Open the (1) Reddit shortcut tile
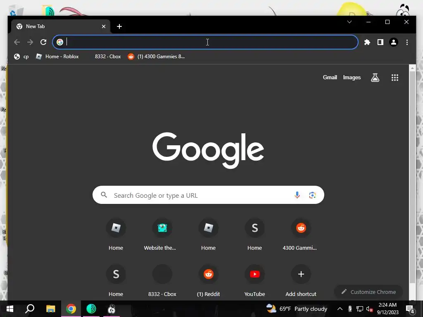 208,281
